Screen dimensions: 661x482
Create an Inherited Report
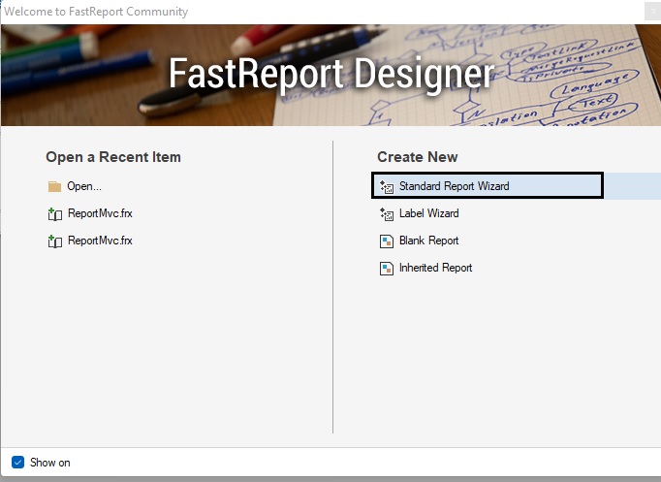click(x=435, y=268)
